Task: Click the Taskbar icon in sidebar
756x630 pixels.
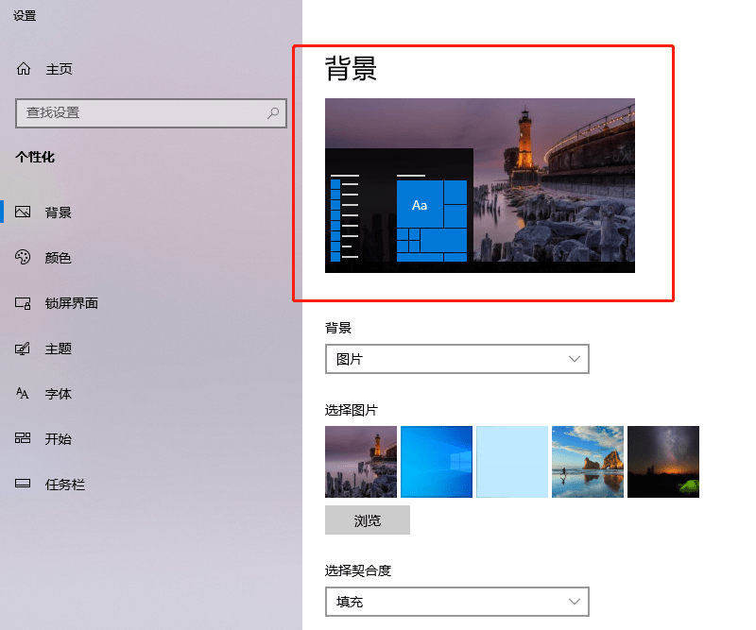Action: coord(24,485)
